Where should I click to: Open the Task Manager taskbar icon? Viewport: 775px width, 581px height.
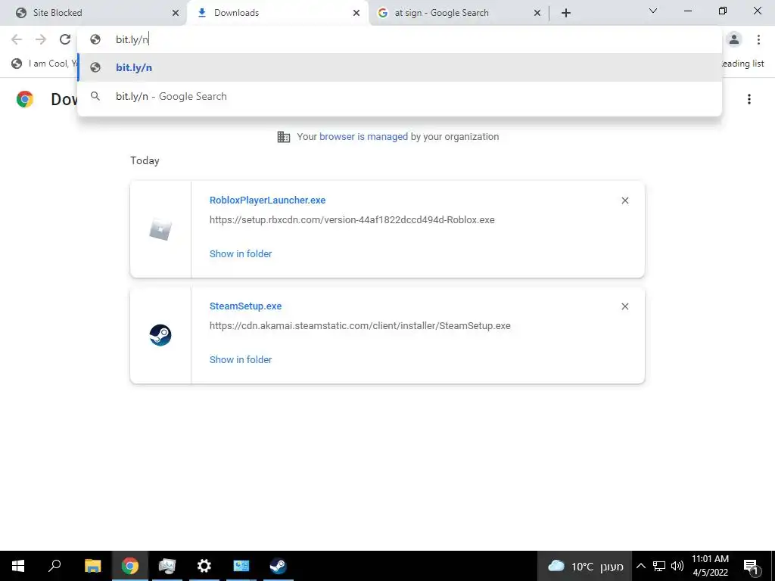167,566
